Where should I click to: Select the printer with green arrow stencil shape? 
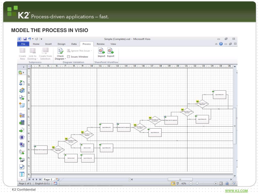coord(22,160)
